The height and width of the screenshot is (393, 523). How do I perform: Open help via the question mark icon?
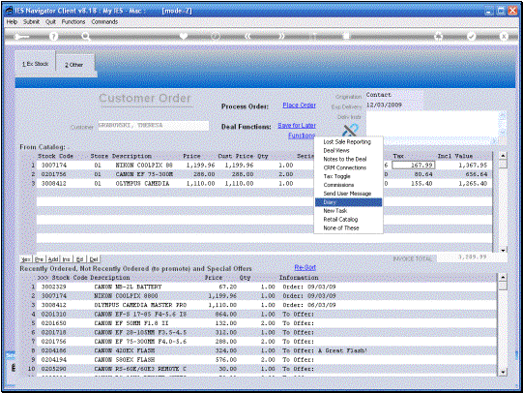(53, 36)
